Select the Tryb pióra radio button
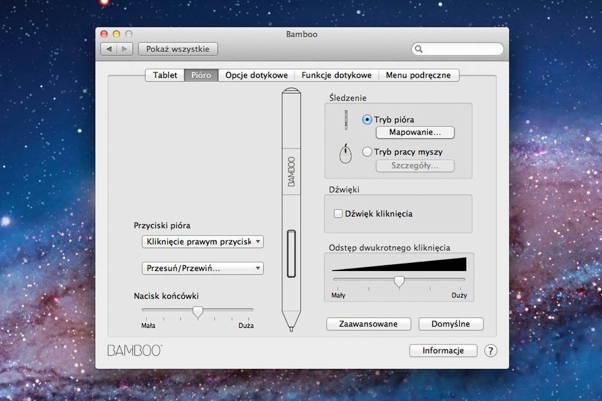The height and width of the screenshot is (401, 602). point(367,119)
